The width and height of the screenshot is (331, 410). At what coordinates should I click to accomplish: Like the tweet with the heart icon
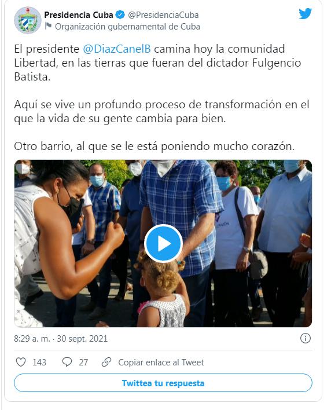(21, 362)
